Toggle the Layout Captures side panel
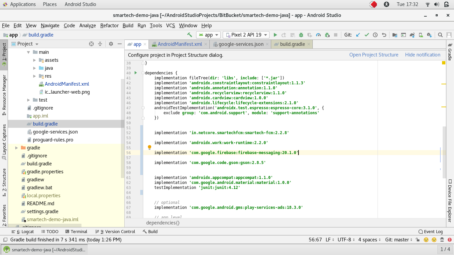The image size is (454, 255). pos(4,142)
